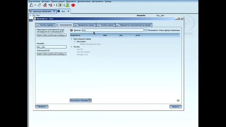
Task: Open the Группы канала tab
Action: (106, 25)
